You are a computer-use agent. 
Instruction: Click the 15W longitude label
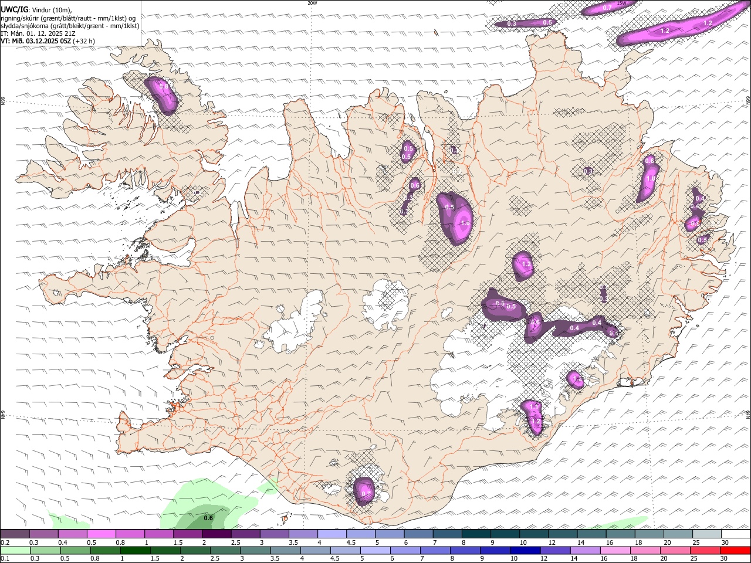(621, 3)
